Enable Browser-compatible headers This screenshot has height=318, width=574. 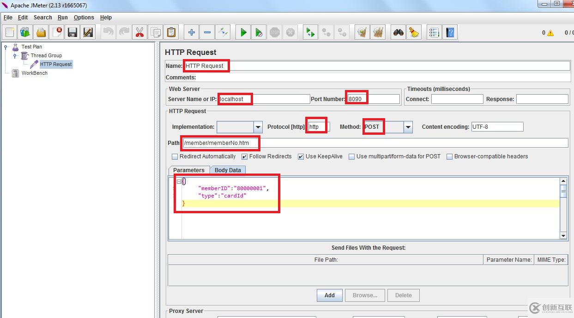(450, 156)
